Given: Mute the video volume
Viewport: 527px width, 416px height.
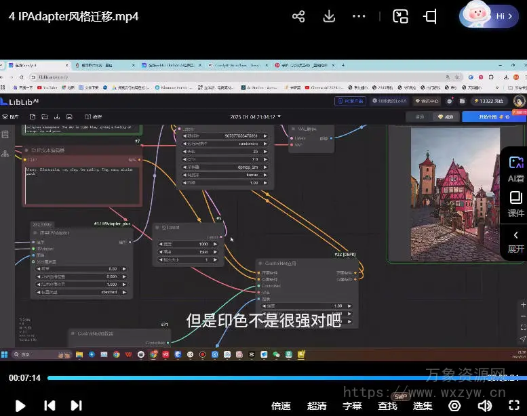Looking at the screenshot, I should pyautogui.click(x=484, y=405).
